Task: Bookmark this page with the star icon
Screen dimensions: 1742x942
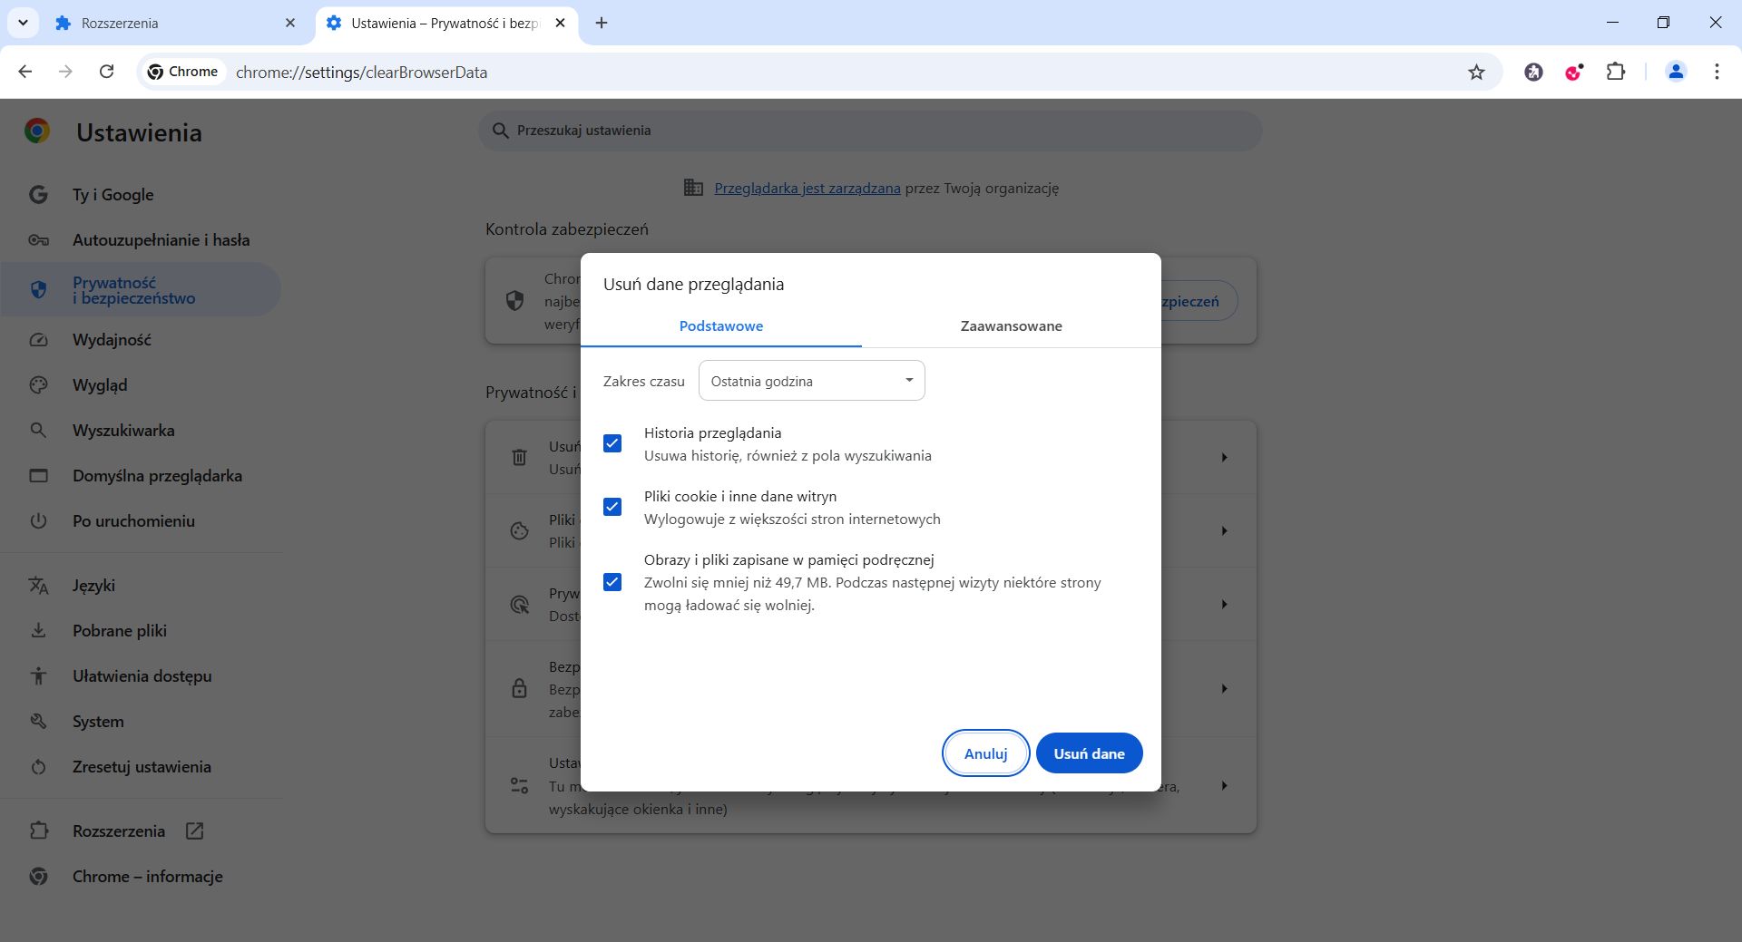Action: click(x=1476, y=72)
